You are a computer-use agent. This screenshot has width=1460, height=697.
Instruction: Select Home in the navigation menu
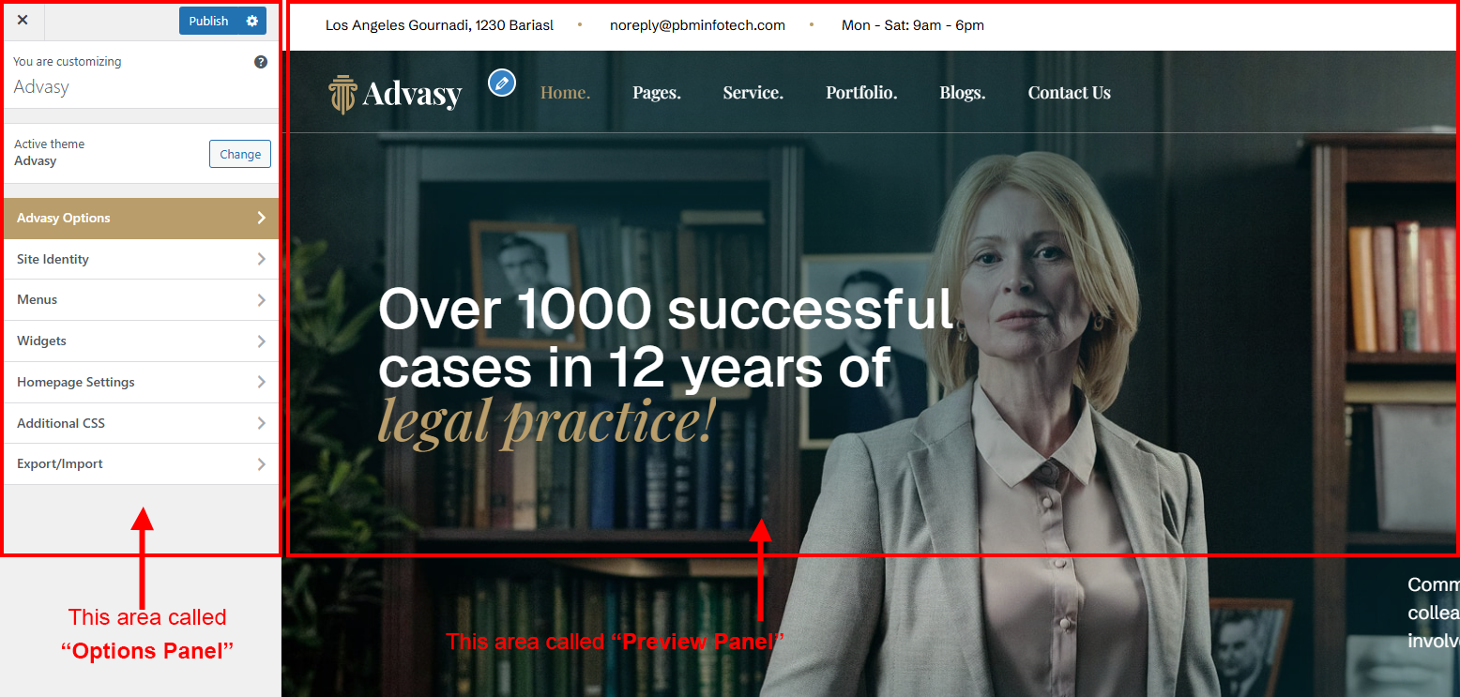[x=566, y=93]
